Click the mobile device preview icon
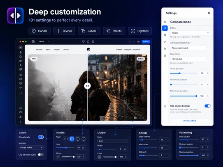 coord(93,41)
